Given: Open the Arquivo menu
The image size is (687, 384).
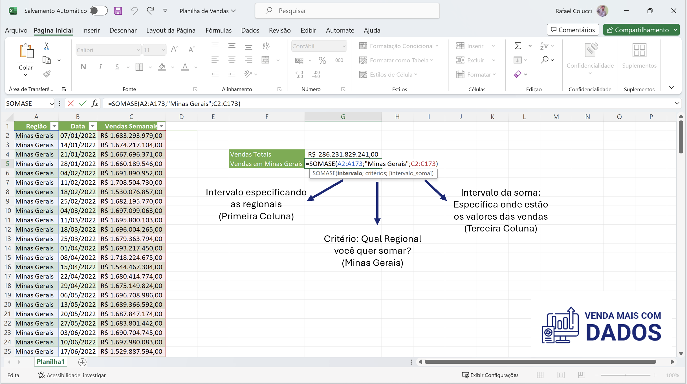Looking at the screenshot, I should 16,30.
